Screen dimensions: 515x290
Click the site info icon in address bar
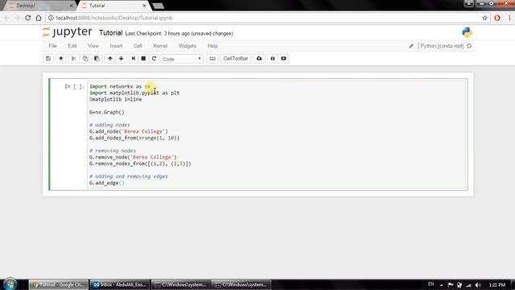(51, 18)
